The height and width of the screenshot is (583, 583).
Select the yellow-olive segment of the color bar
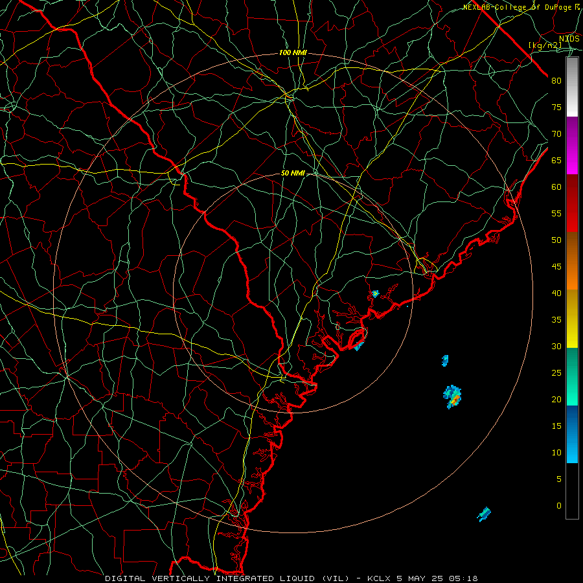click(572, 319)
